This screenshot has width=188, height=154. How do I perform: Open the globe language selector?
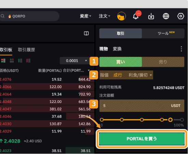pyautogui.click(x=166, y=16)
